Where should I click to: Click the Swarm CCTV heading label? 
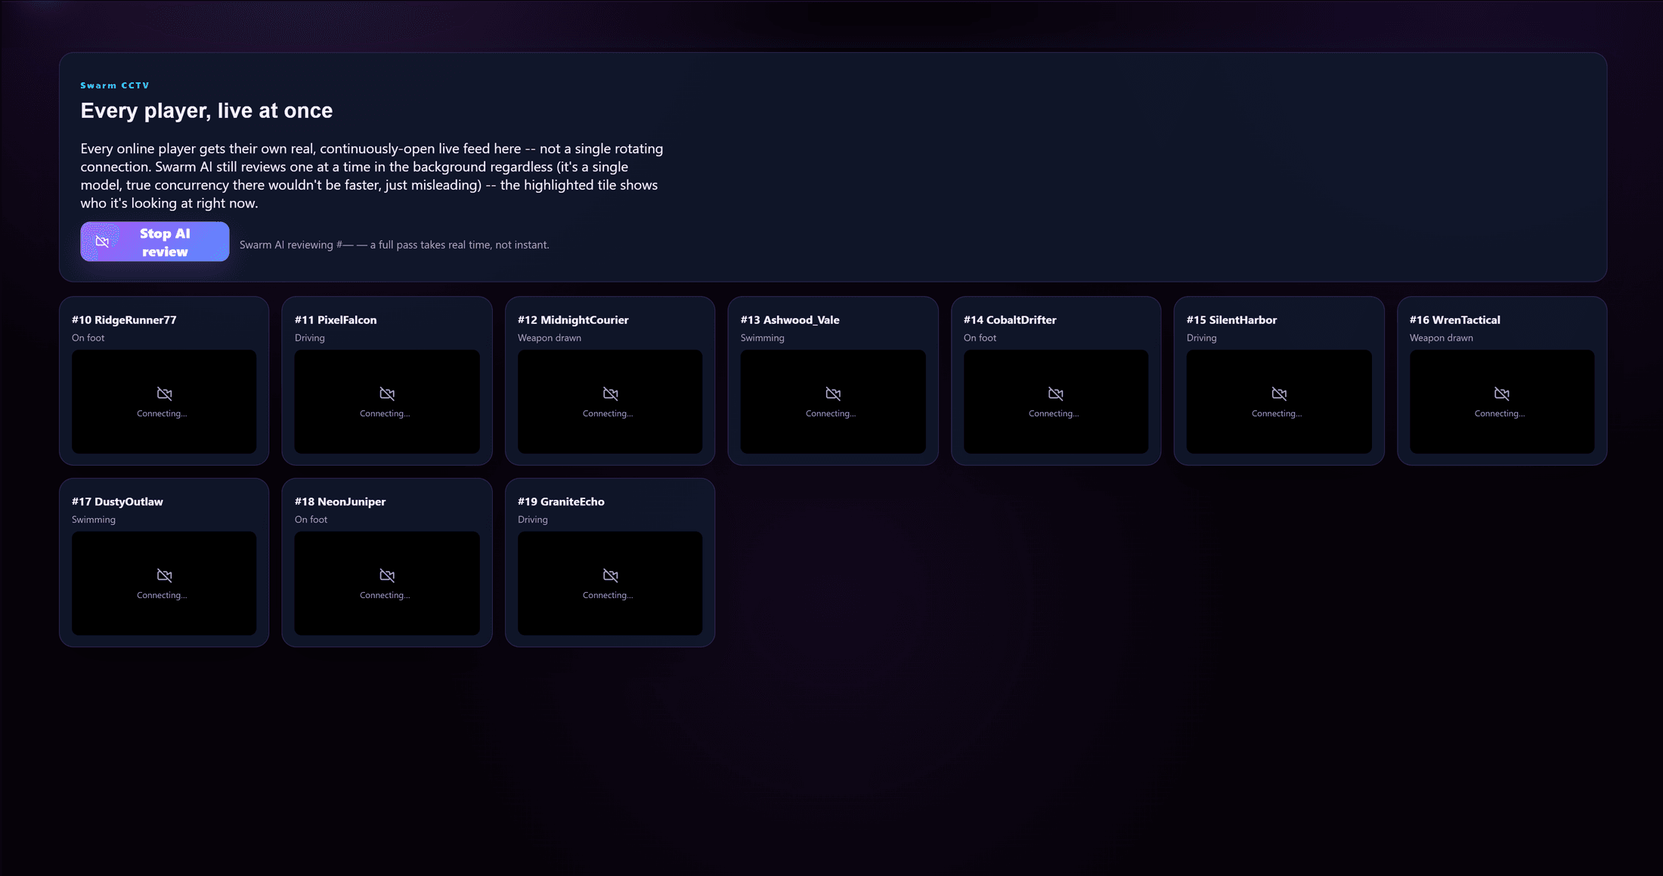(x=115, y=85)
